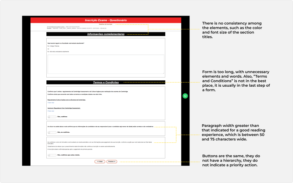Select the "Termos e Condições" section header
The width and height of the screenshot is (293, 183).
tap(106, 82)
